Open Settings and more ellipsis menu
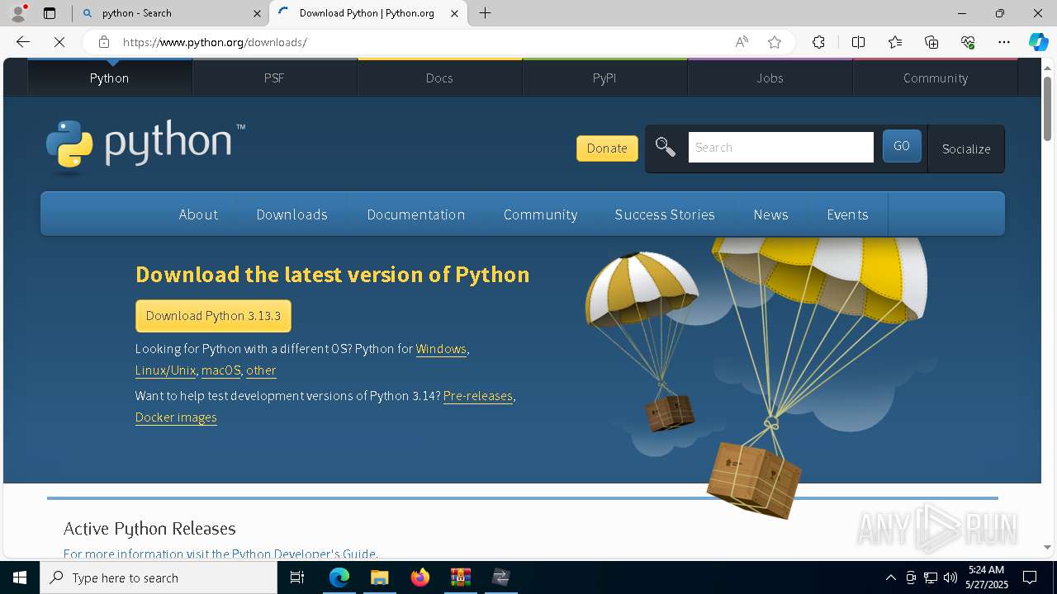 [x=1004, y=42]
